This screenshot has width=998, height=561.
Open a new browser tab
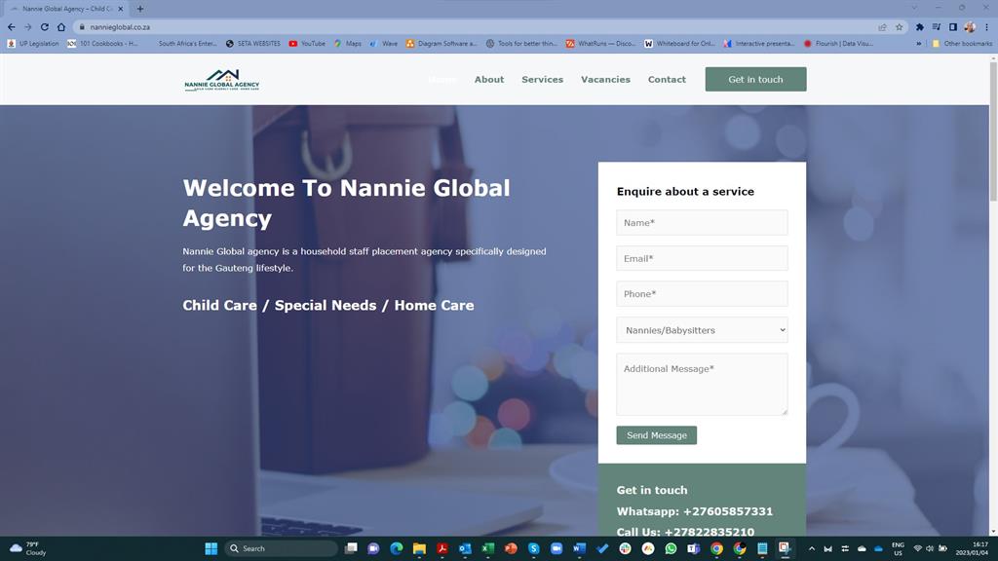[140, 9]
